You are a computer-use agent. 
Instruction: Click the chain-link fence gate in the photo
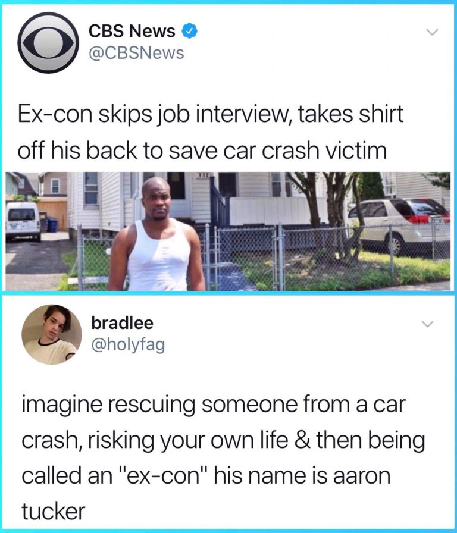tap(246, 258)
